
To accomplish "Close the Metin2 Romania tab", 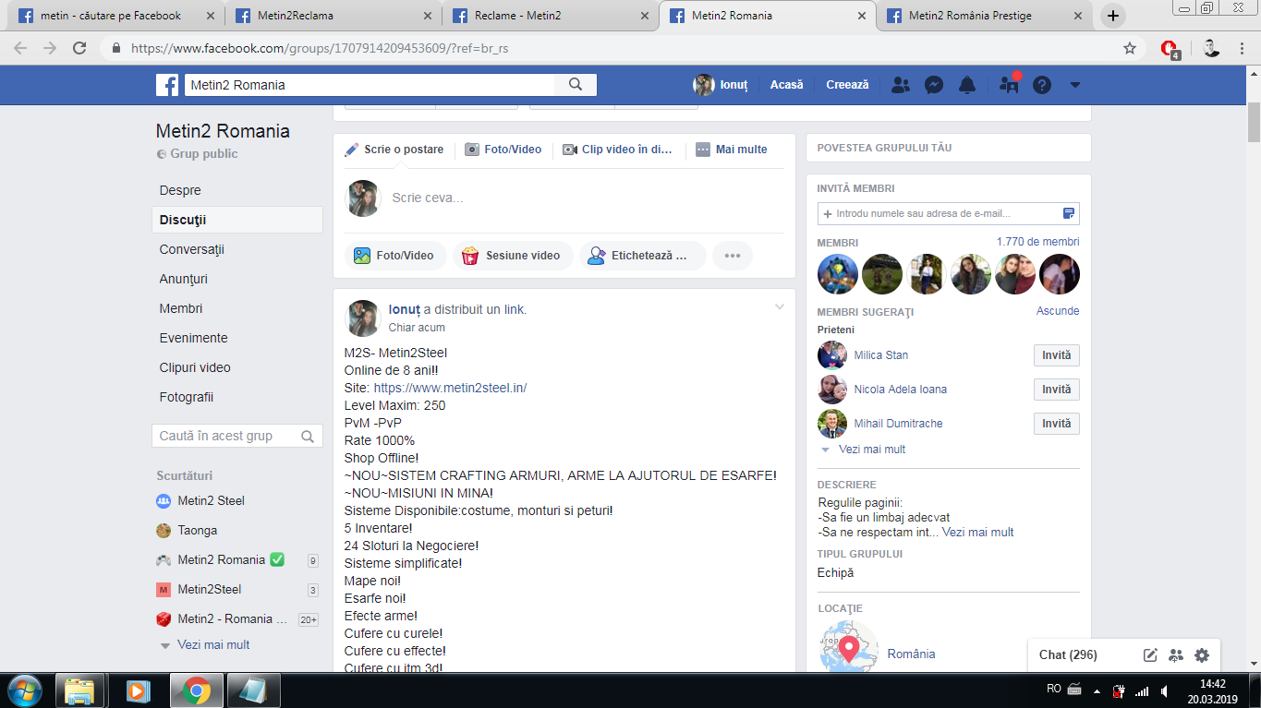I will coord(861,16).
